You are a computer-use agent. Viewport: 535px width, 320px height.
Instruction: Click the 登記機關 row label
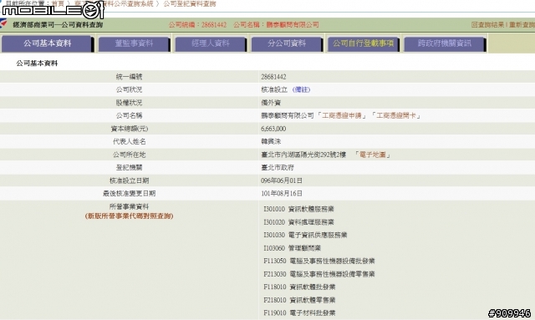(x=129, y=167)
